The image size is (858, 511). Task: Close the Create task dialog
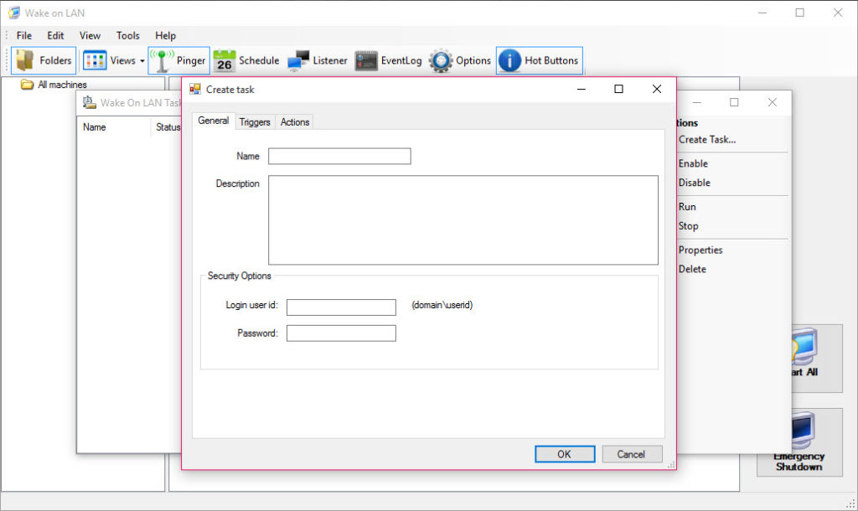pos(657,89)
